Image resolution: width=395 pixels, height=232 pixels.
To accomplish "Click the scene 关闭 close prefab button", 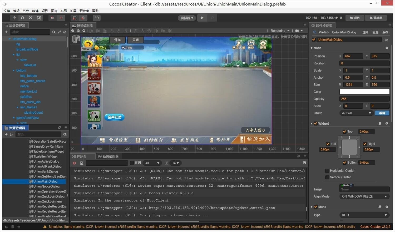I will [x=135, y=40].
